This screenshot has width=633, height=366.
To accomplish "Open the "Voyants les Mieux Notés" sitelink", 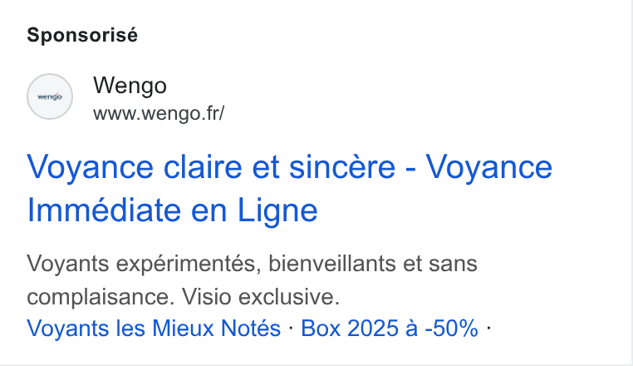I will [154, 328].
